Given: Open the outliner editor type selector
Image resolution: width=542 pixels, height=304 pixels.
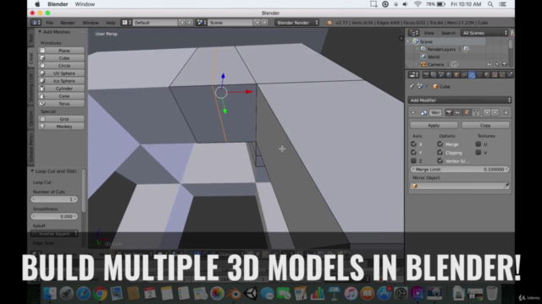Looking at the screenshot, I should (414, 33).
